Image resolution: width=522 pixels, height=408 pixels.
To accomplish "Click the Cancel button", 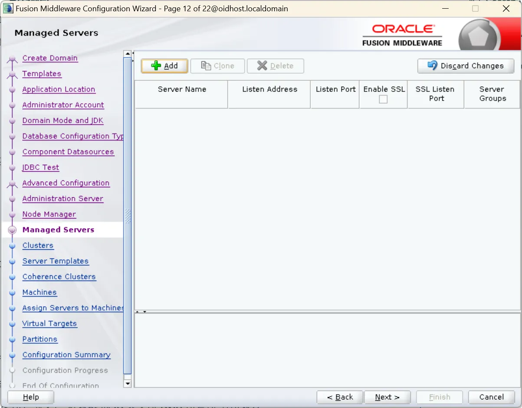I will coord(491,397).
